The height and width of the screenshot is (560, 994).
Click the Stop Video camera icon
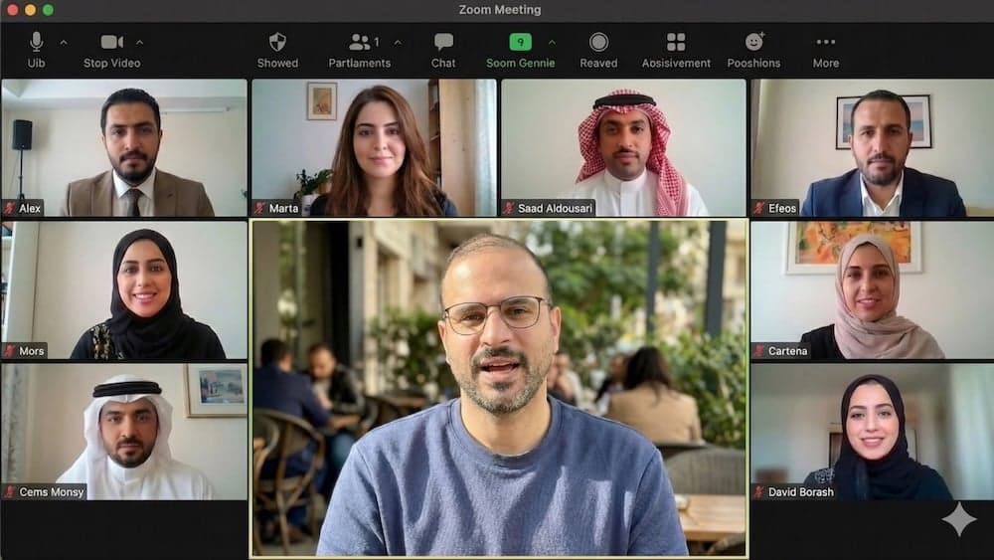pyautogui.click(x=111, y=42)
